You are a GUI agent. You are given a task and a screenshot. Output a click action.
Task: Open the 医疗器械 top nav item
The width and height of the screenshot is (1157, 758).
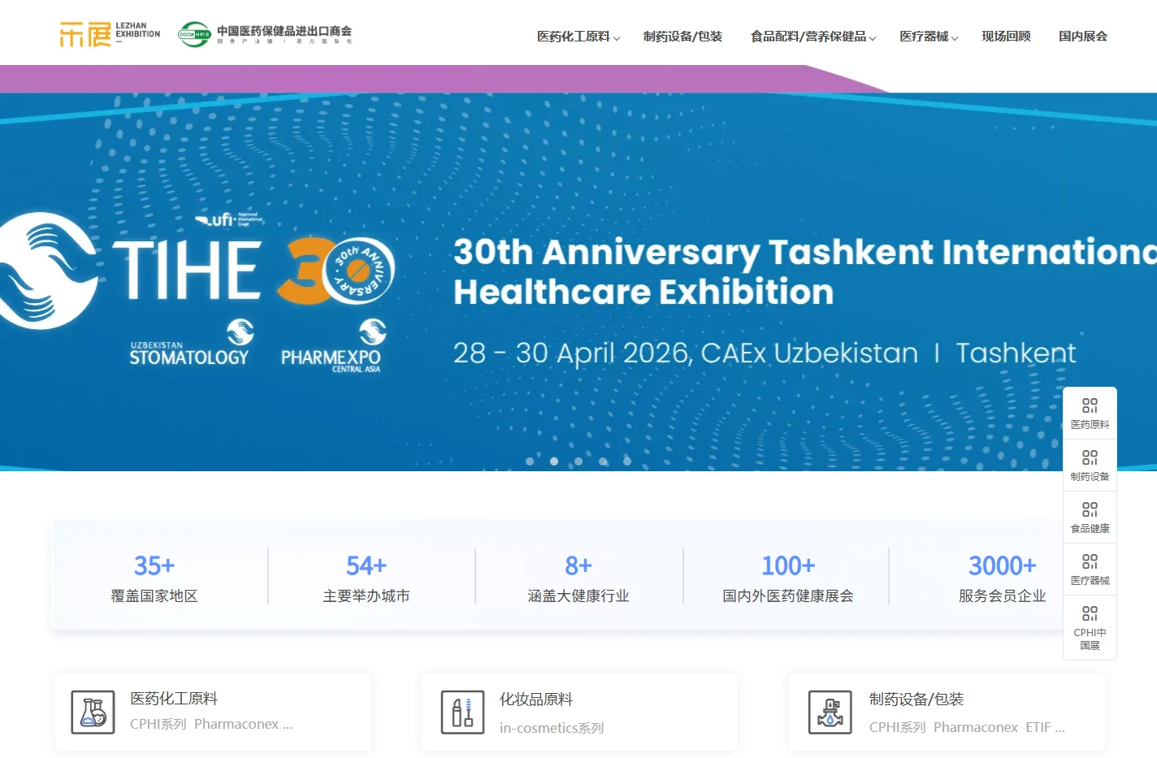[924, 37]
